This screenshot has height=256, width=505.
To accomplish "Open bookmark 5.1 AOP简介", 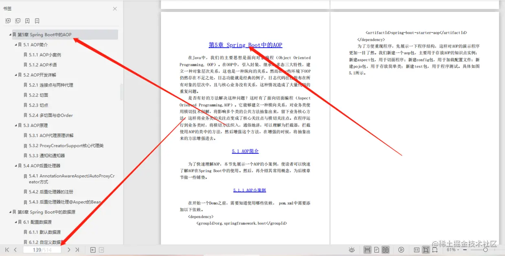I will click(35, 45).
